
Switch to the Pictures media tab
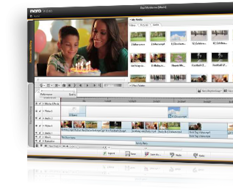[x=144, y=25]
